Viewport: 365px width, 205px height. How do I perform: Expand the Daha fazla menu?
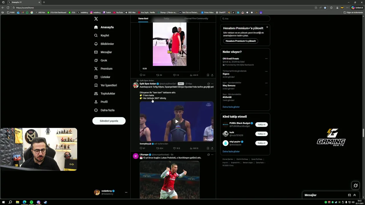click(104, 110)
